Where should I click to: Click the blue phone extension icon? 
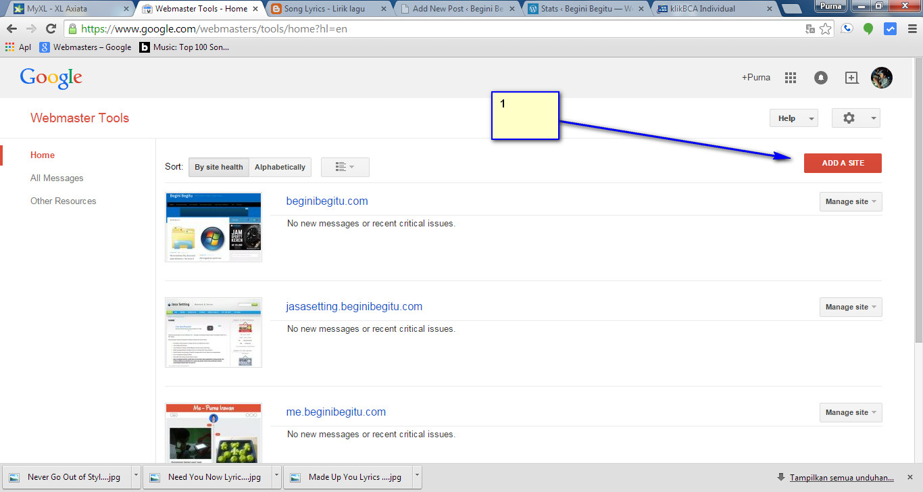tap(847, 29)
